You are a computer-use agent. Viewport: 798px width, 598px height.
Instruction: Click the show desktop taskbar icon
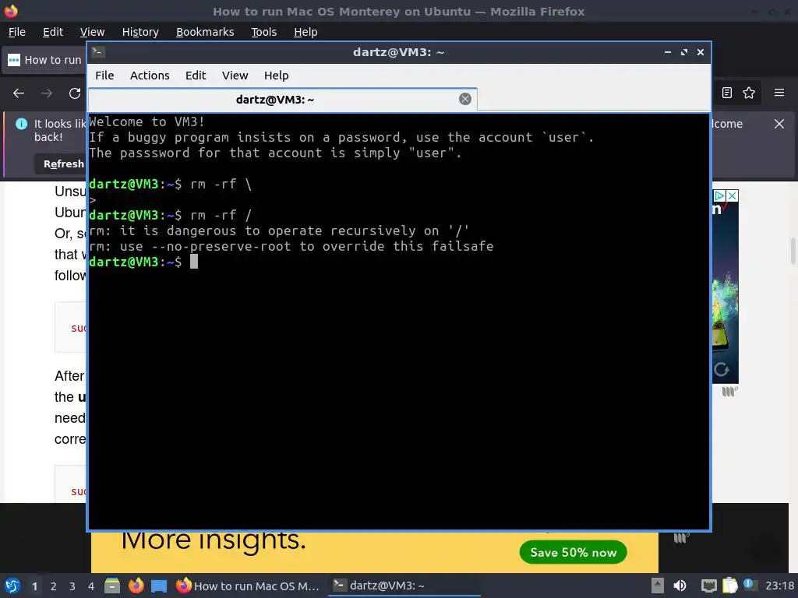coord(159,586)
